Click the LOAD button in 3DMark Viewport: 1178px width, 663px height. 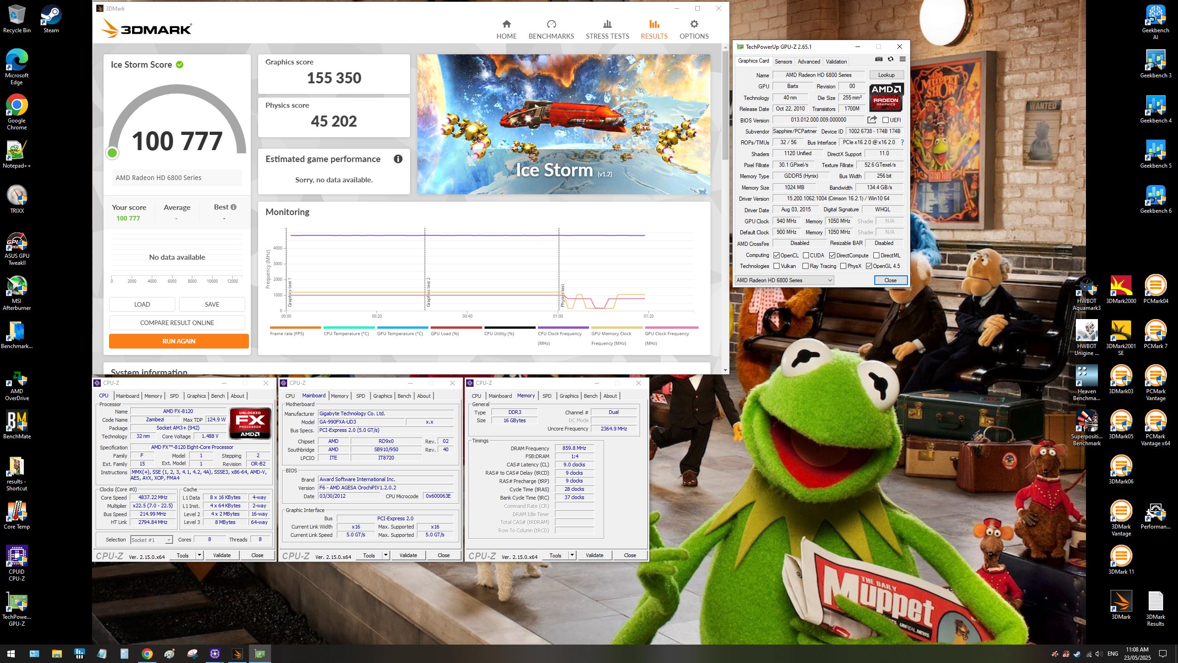(142, 304)
